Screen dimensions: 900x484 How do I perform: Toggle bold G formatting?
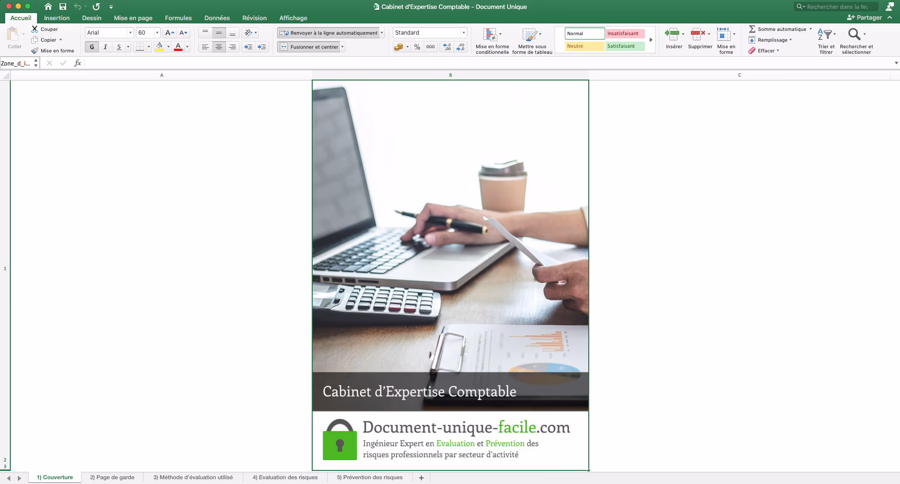click(92, 47)
